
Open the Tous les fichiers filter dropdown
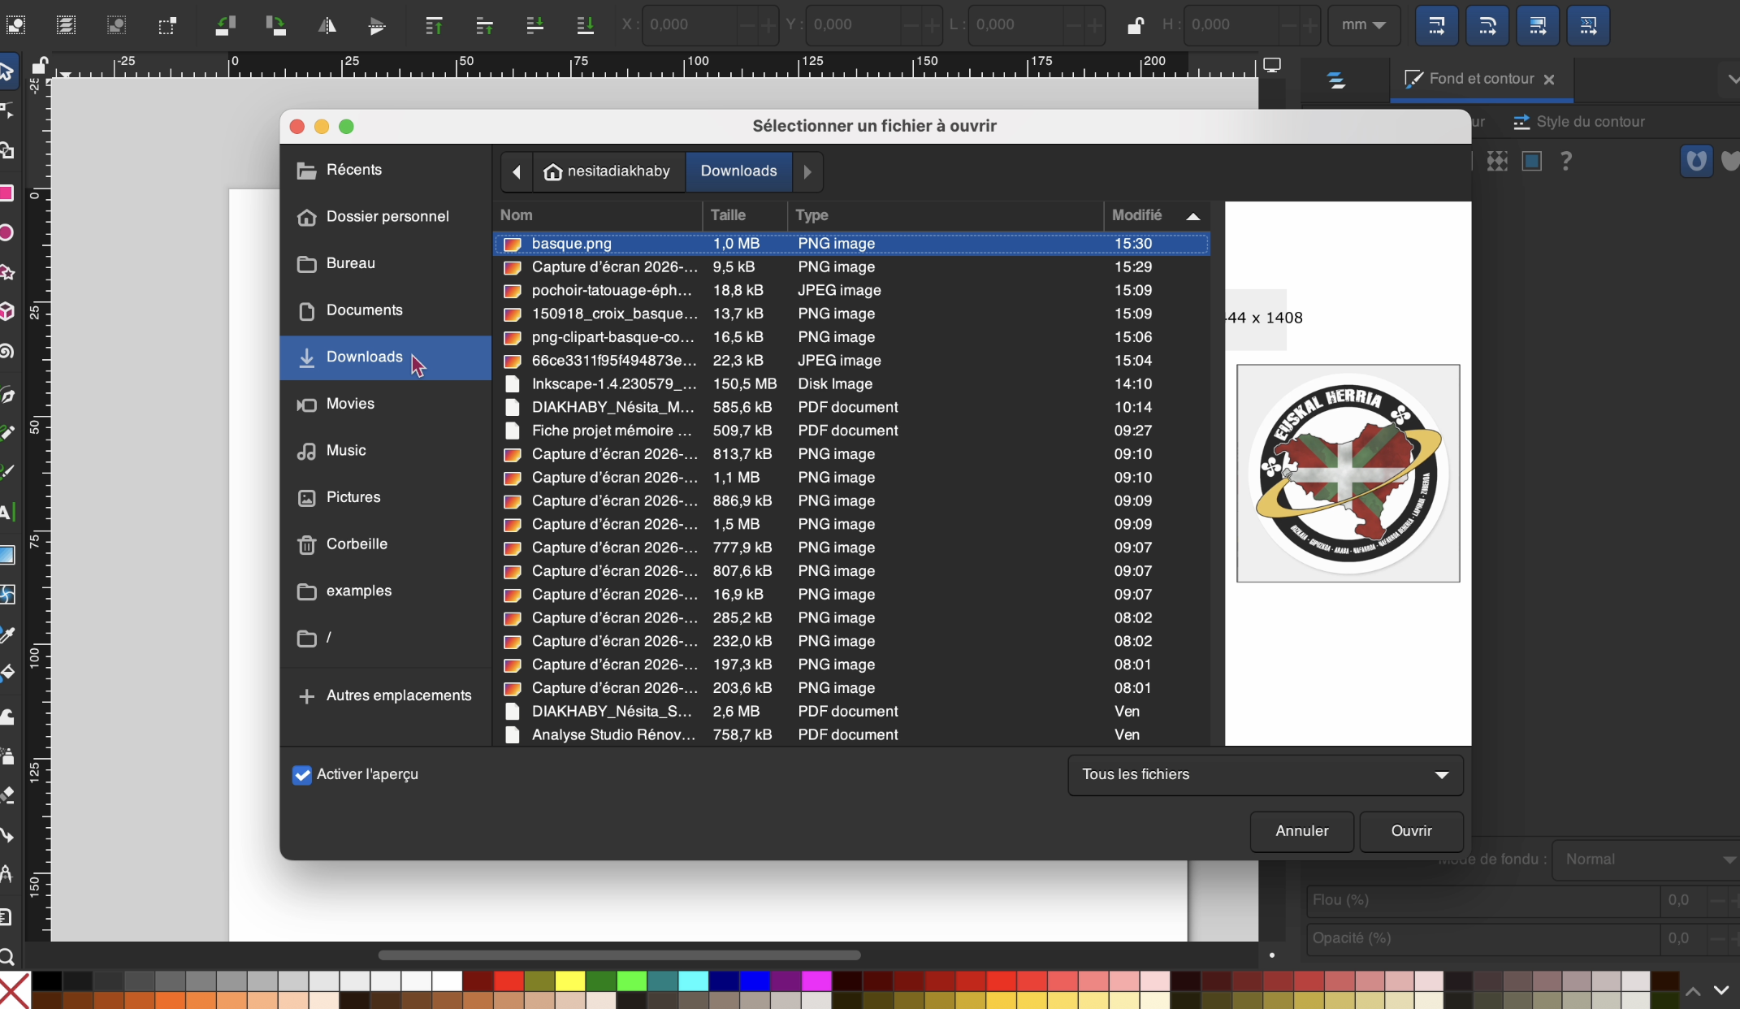click(1265, 775)
